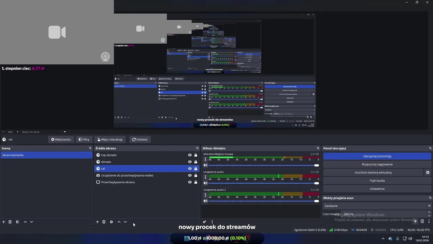Stop streaming with Zatrzymaj transmisję
This screenshot has width=433, height=244.
click(x=377, y=156)
